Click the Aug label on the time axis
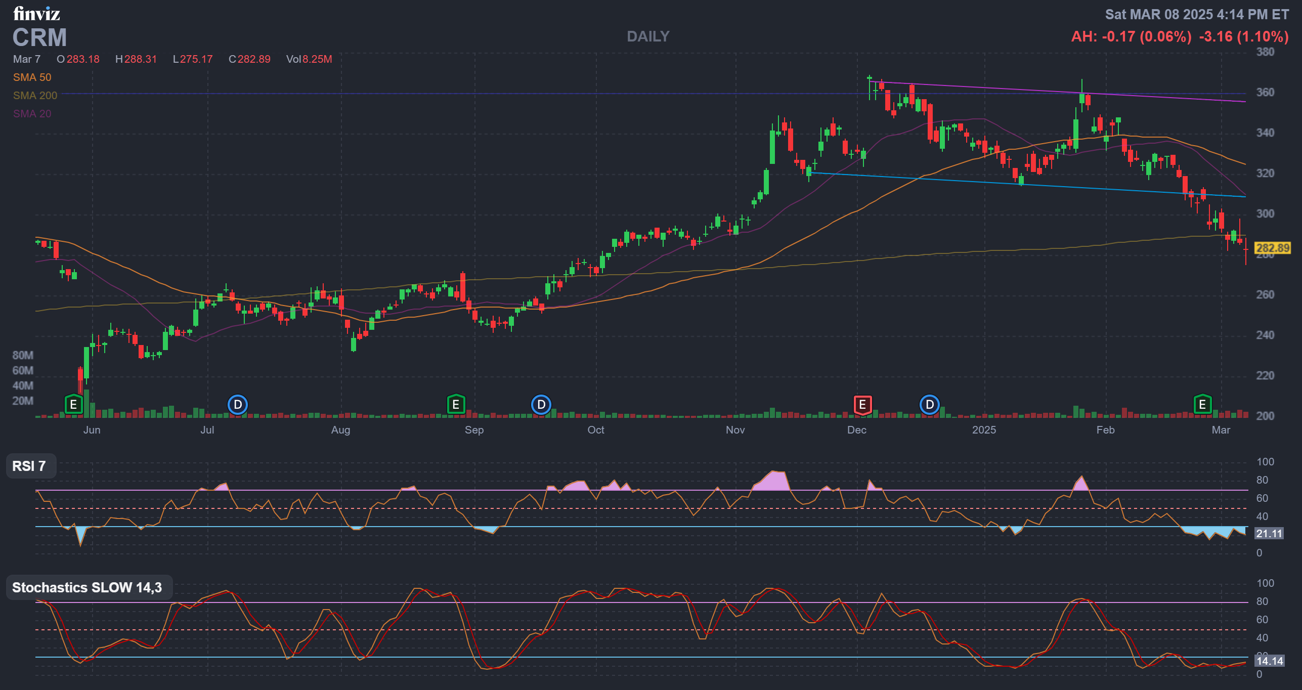This screenshot has height=690, width=1302. pyautogui.click(x=340, y=430)
